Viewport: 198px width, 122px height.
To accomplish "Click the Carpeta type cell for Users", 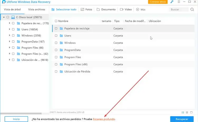I will [118, 35].
